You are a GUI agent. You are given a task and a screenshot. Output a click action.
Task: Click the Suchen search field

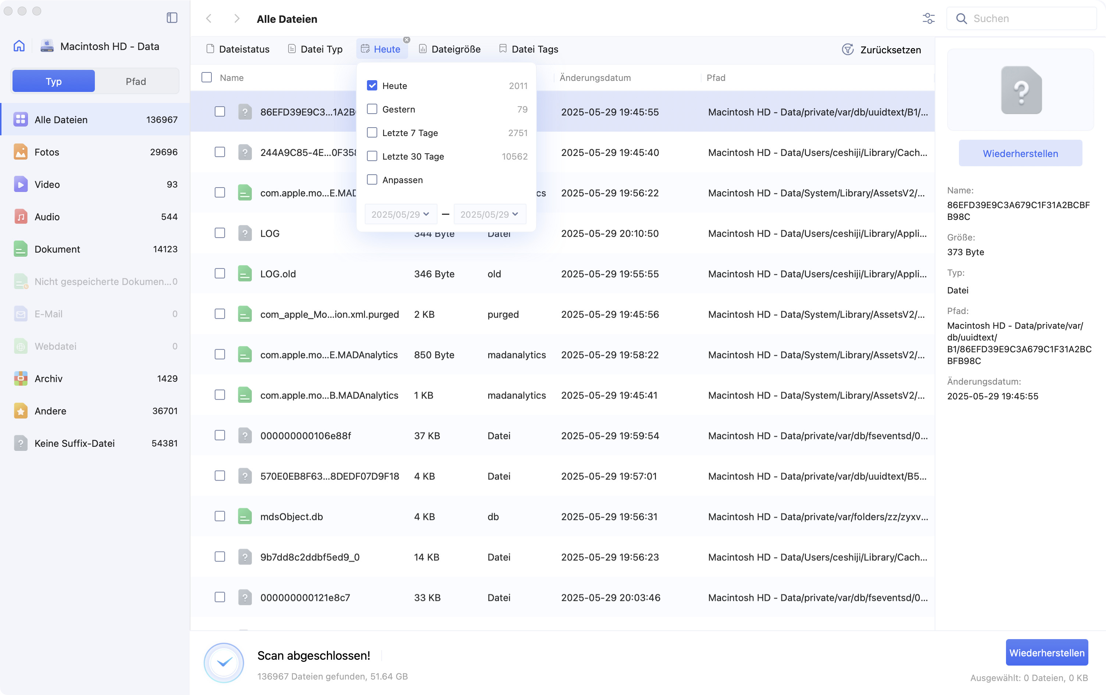[x=1022, y=18]
